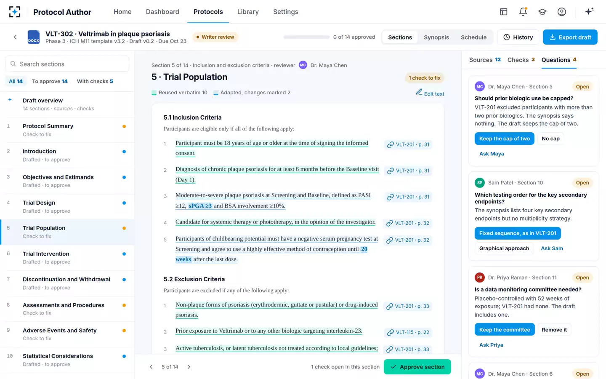Filter sections With checks 5

click(95, 81)
